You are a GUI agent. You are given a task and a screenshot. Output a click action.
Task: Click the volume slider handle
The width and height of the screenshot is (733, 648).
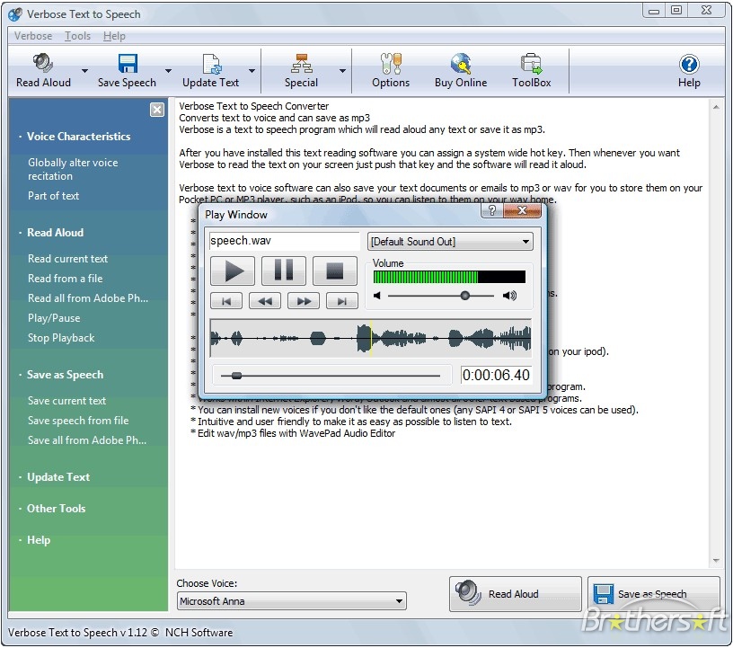[464, 296]
